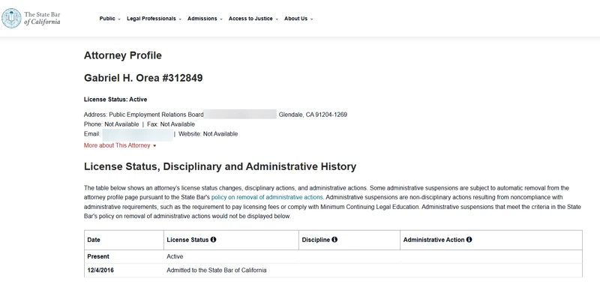The height and width of the screenshot is (290, 600).
Task: Open the Access to Justice menu
Action: point(253,19)
